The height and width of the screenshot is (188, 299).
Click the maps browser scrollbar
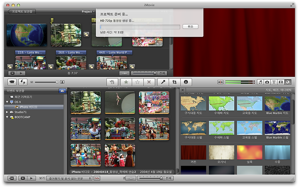coord(293,112)
